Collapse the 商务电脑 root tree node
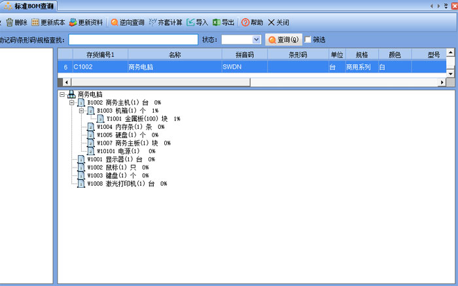This screenshot has width=458, height=286. (x=62, y=94)
